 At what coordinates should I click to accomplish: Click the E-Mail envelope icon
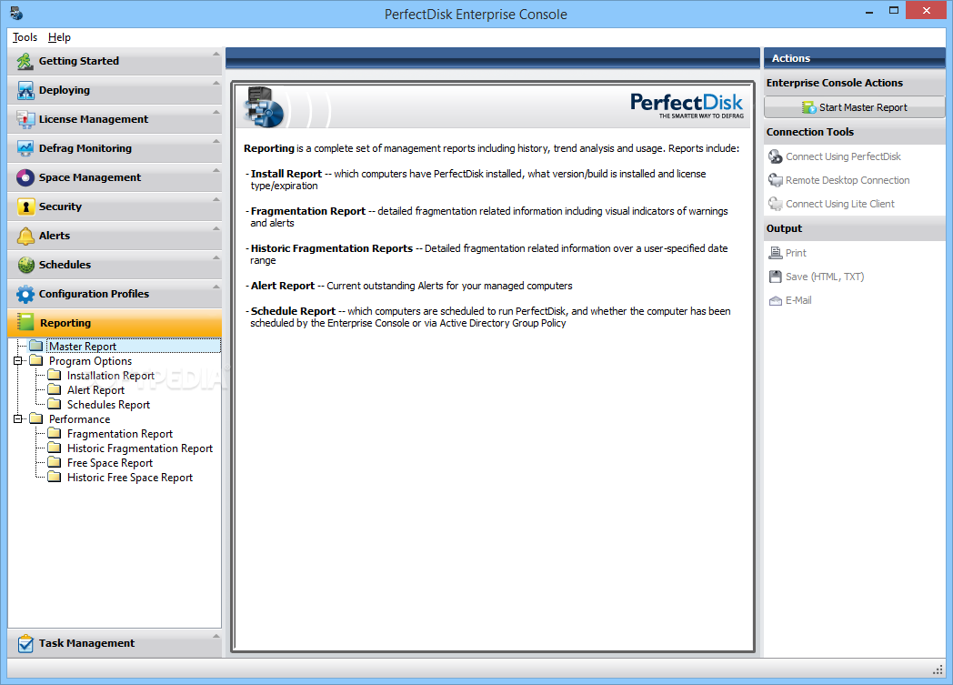pyautogui.click(x=776, y=300)
